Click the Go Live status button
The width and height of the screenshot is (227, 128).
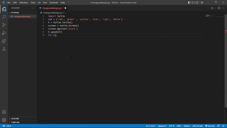[210, 126]
